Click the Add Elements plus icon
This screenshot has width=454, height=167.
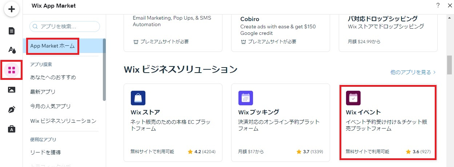[11, 9]
